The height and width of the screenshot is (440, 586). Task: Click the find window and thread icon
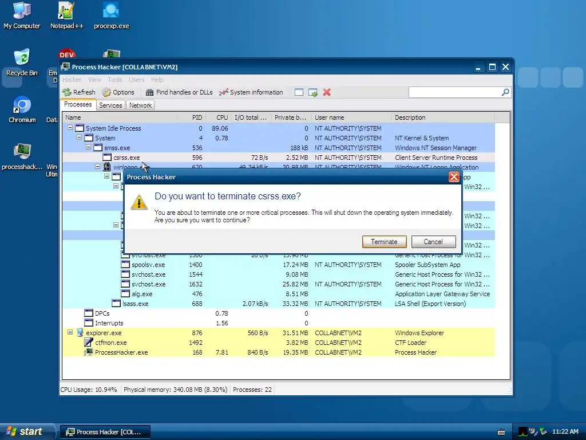pyautogui.click(x=313, y=92)
